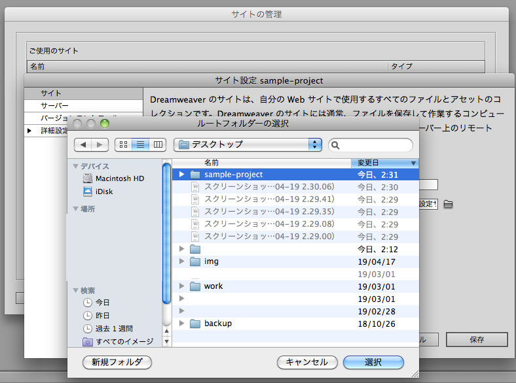The height and width of the screenshot is (383, 516).
Task: Click sidebar scroll down arrow
Action: 166,342
